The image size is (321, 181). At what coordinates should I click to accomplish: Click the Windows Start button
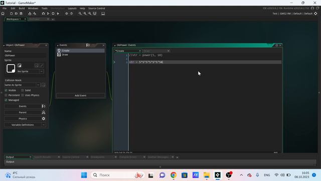pos(84,175)
